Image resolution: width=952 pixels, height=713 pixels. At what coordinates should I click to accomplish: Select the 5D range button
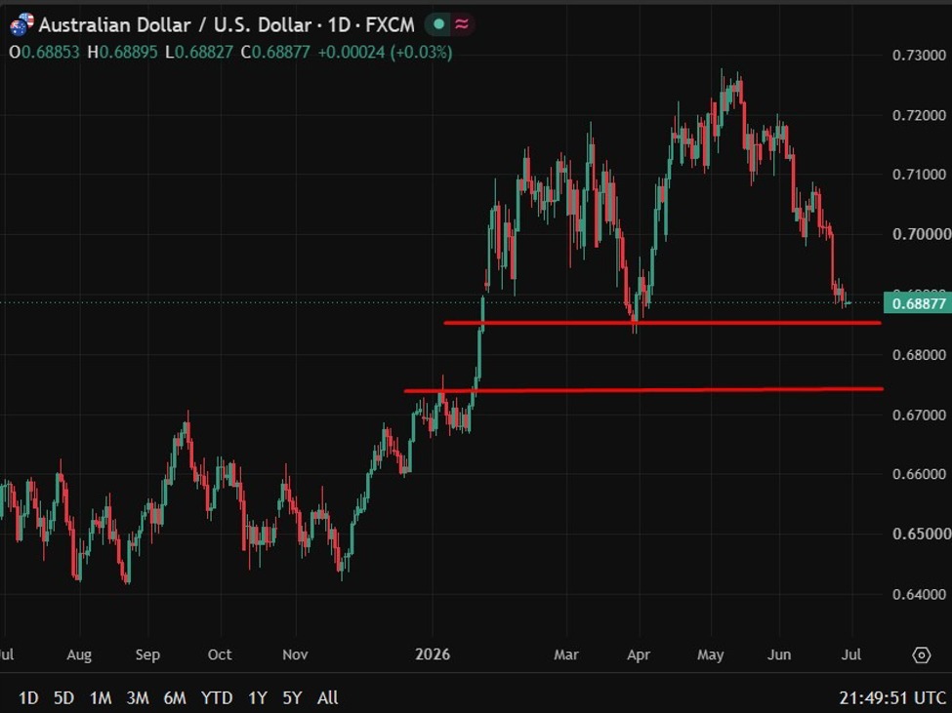click(63, 697)
